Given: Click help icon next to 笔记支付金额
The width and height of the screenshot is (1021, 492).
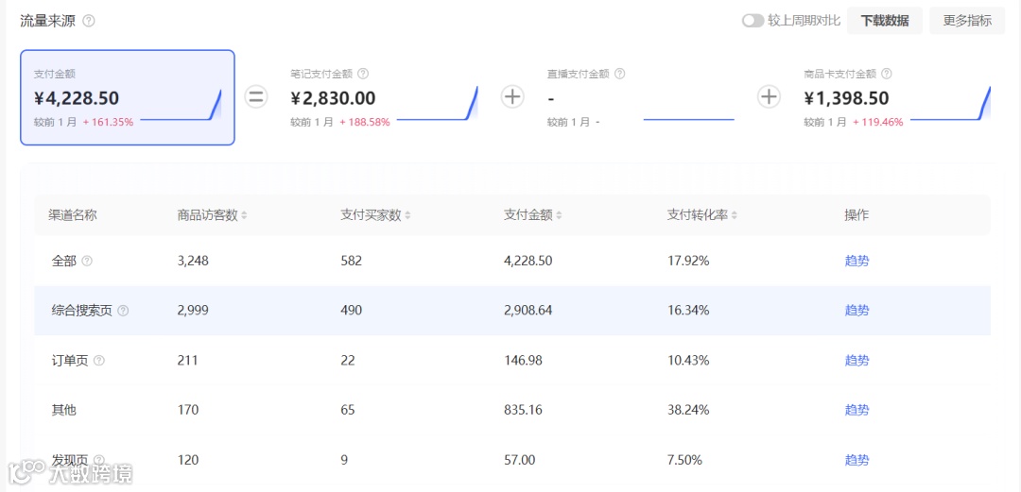Looking at the screenshot, I should click(363, 74).
